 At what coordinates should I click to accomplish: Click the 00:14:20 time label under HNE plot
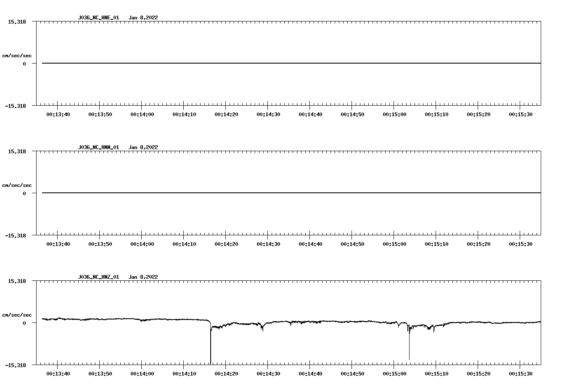click(x=226, y=114)
